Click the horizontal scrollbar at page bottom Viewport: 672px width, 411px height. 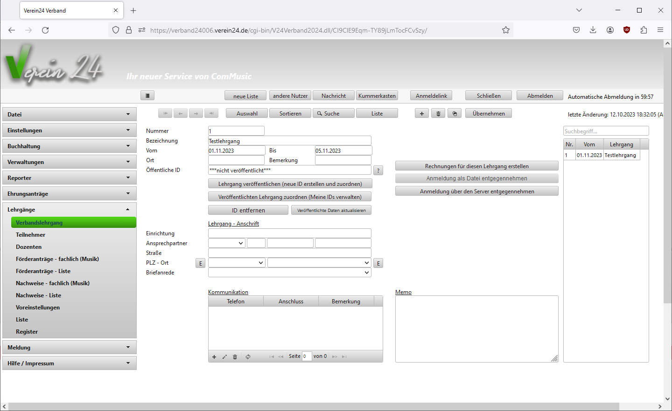coord(314,406)
